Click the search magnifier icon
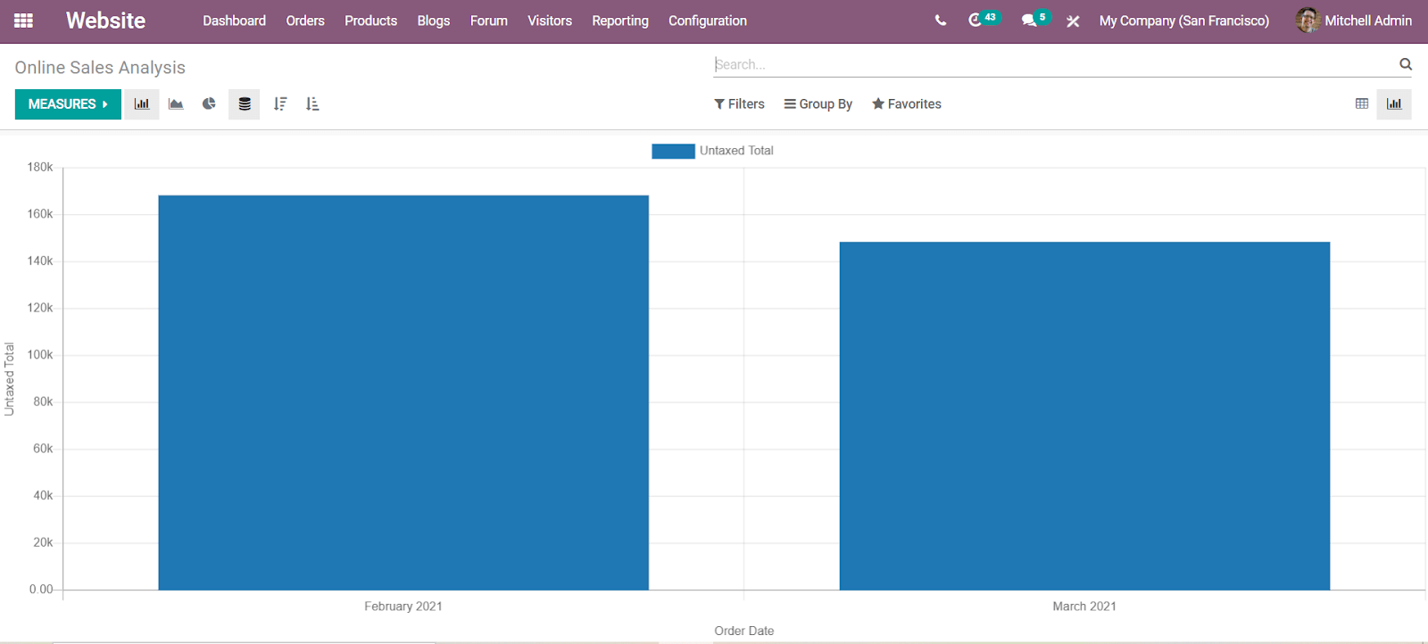1428x644 pixels. (1406, 64)
